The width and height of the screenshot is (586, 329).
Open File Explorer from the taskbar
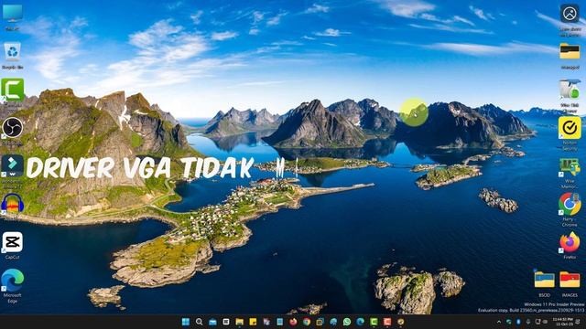[x=239, y=322]
